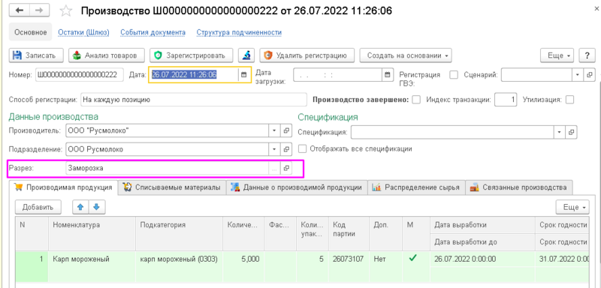601x288 pixels.
Task: Enable Производство завершено checkbox
Action: click(x=415, y=100)
